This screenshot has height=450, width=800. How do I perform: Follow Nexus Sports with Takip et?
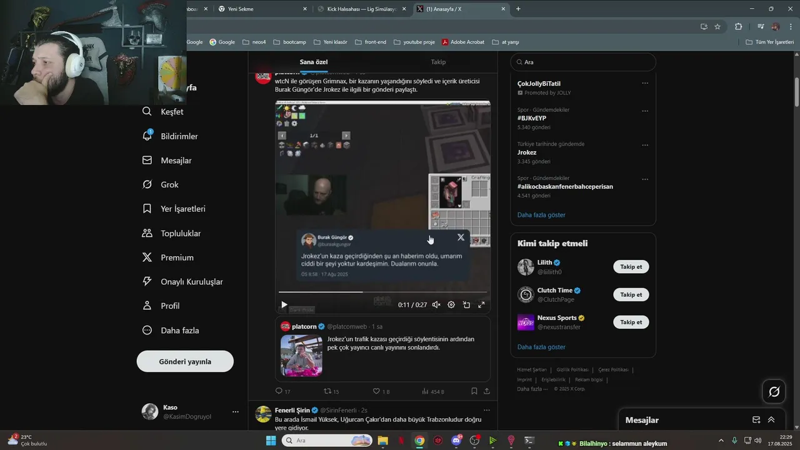tap(631, 322)
